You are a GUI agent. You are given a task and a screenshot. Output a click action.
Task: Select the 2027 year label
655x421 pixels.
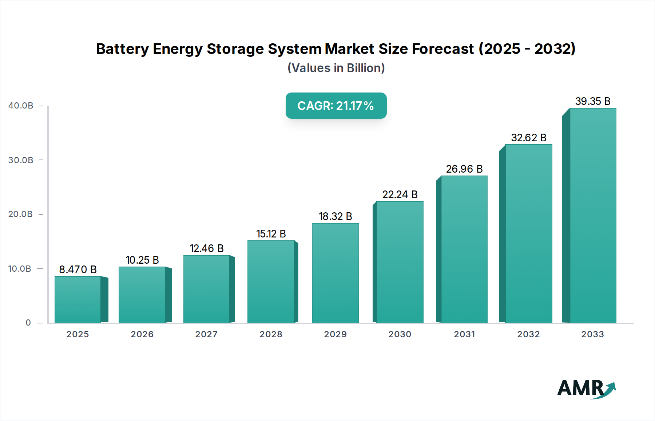tap(207, 334)
